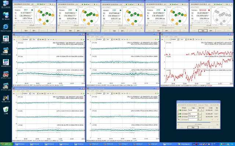Open File menu in bottom-left RTKPLOT window
The height and width of the screenshot is (146, 235).
14,91
